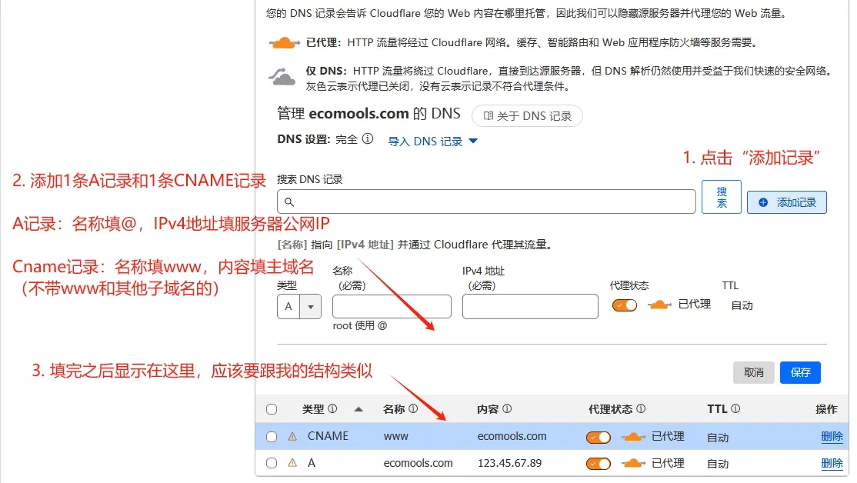Click info icon beside 内容 column header
The height and width of the screenshot is (483, 857).
point(507,408)
